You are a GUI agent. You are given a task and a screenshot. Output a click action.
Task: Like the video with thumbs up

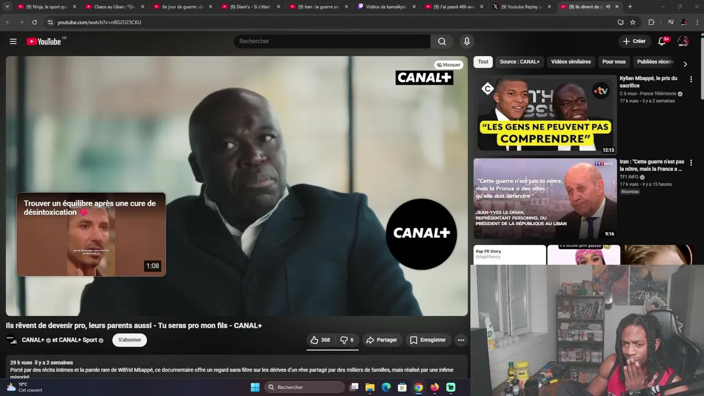(320, 340)
